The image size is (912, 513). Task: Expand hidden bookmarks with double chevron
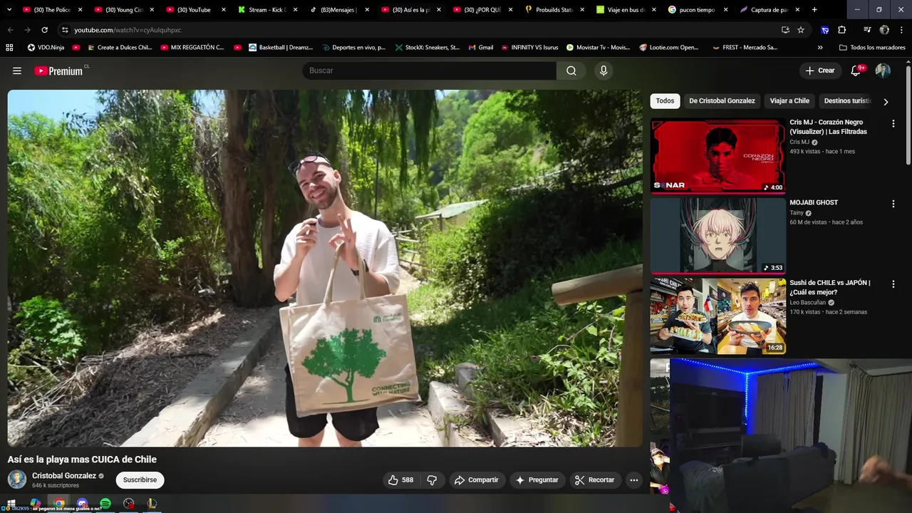(x=820, y=48)
